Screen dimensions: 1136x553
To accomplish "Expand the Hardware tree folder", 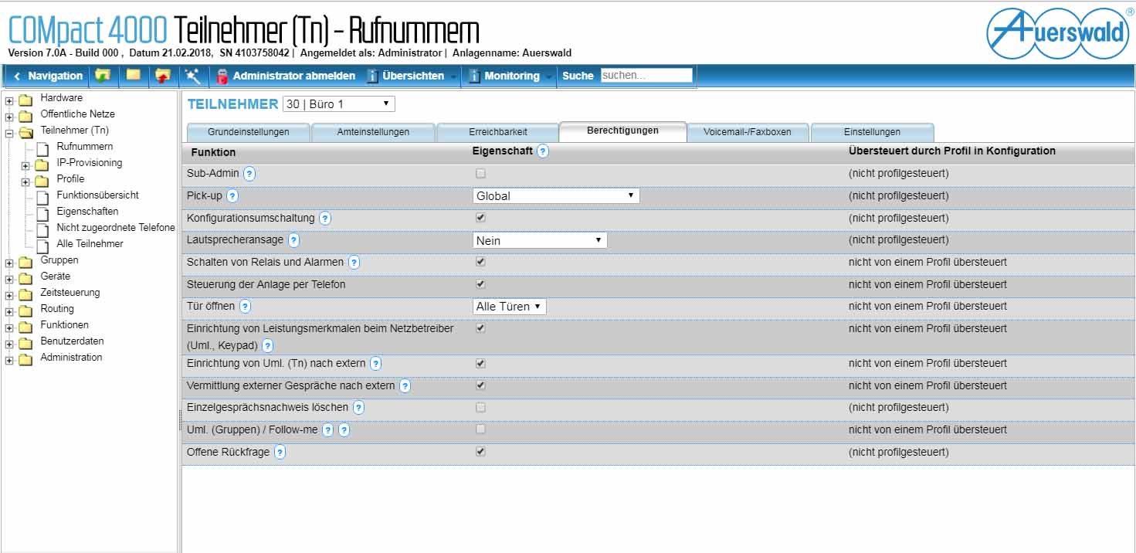I will pyautogui.click(x=9, y=100).
